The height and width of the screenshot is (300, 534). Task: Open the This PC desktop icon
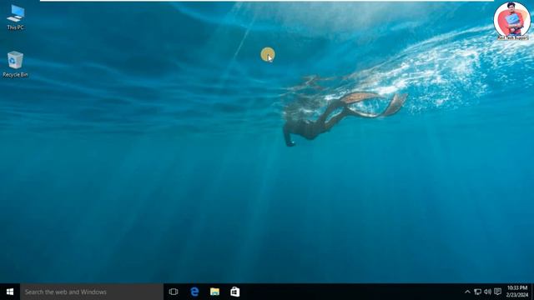tap(16, 17)
